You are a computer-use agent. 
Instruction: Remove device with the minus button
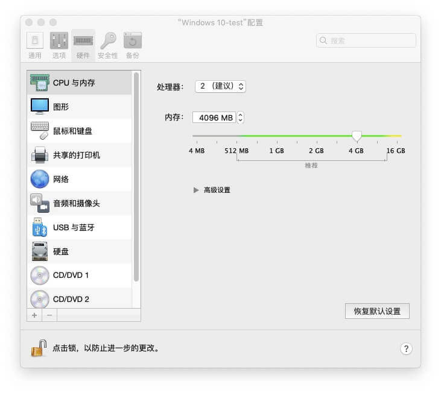coord(49,315)
